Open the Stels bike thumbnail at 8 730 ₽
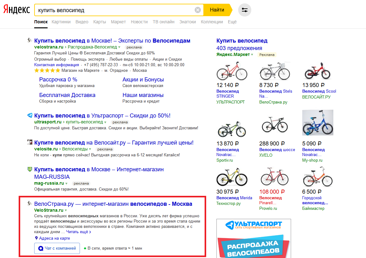Screen dimensions: 366x258 (275, 71)
